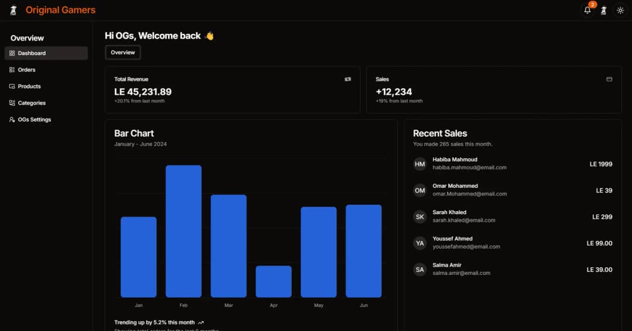Viewport: 632px width, 331px height.
Task: Click the Apr axis label
Action: click(x=274, y=305)
